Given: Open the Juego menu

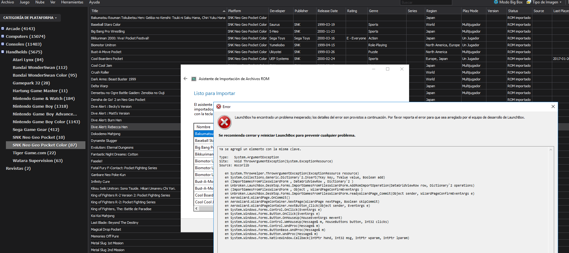Looking at the screenshot, I should tap(25, 2).
